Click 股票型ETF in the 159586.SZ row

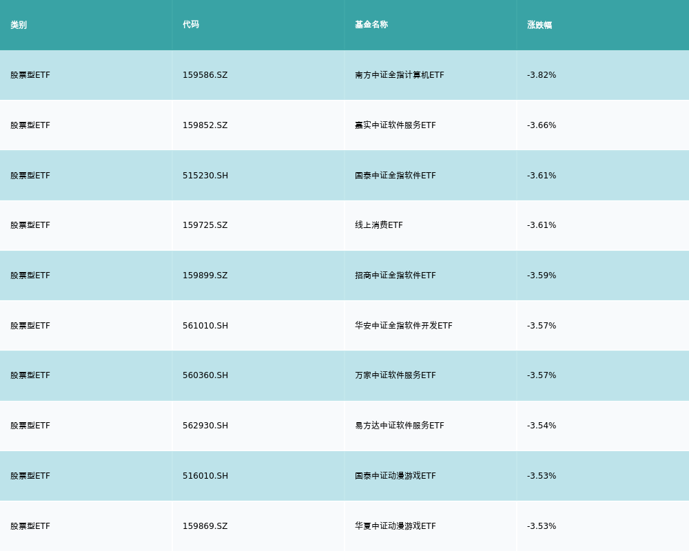[x=30, y=75]
